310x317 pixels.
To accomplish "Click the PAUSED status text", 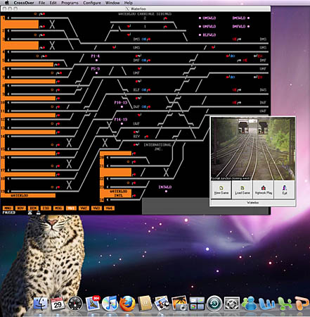I will coord(9,213).
